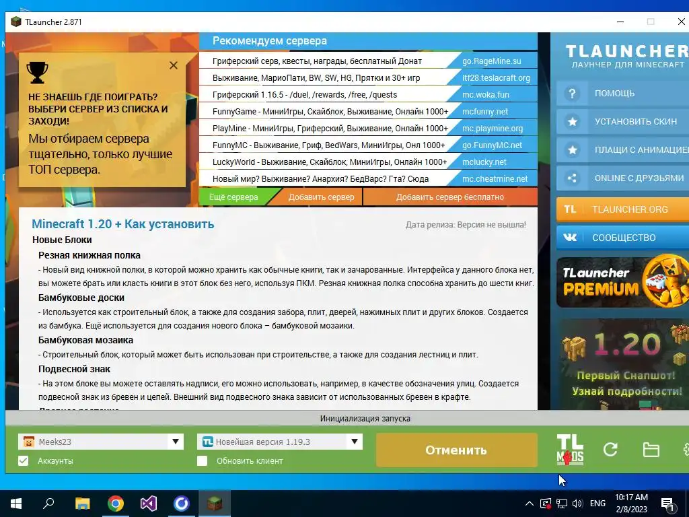The width and height of the screenshot is (689, 517).
Task: Launch Google Chrome from the taskbar
Action: tap(115, 504)
